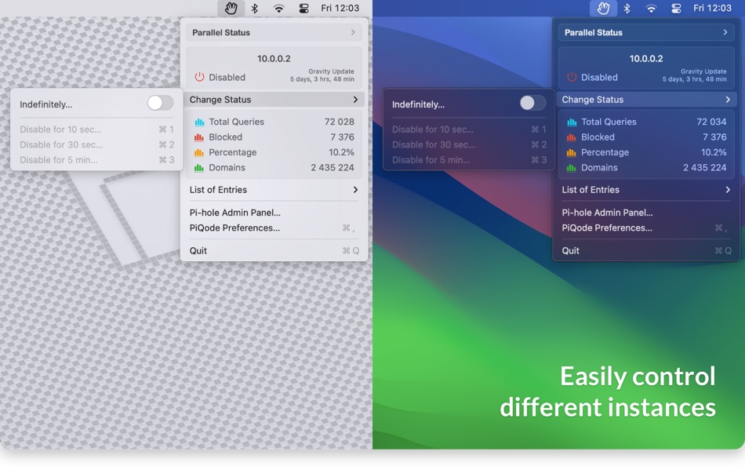Viewport: 745px width, 466px height.
Task: Click IP address 10.0.0.2 in dark menu
Action: (x=646, y=59)
